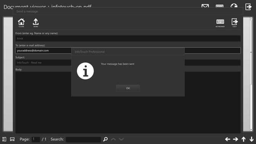Click the To e-mail address field

click(x=128, y=51)
